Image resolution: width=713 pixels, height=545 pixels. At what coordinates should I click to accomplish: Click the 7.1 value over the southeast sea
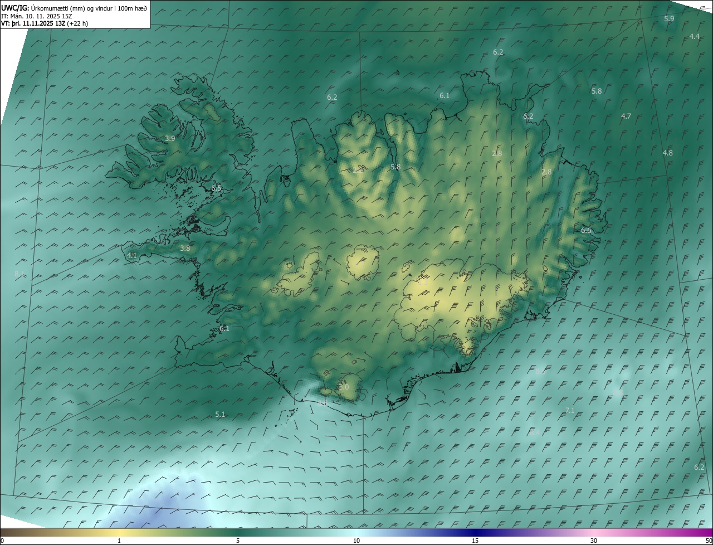pyautogui.click(x=569, y=410)
